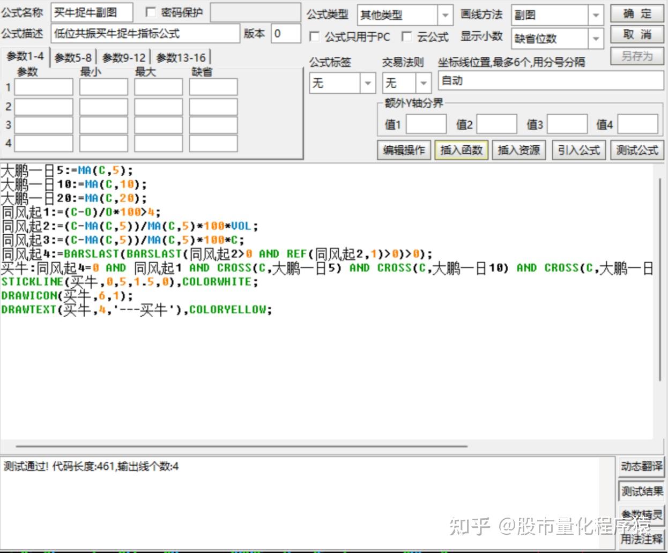Click the 值2 input field
Viewport: 668px width, 553px height.
click(x=497, y=124)
